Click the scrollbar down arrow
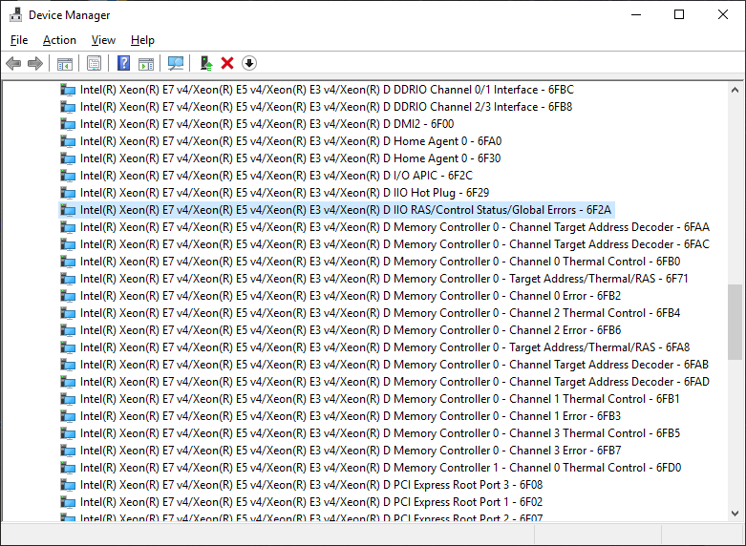This screenshot has width=746, height=546. click(x=735, y=514)
